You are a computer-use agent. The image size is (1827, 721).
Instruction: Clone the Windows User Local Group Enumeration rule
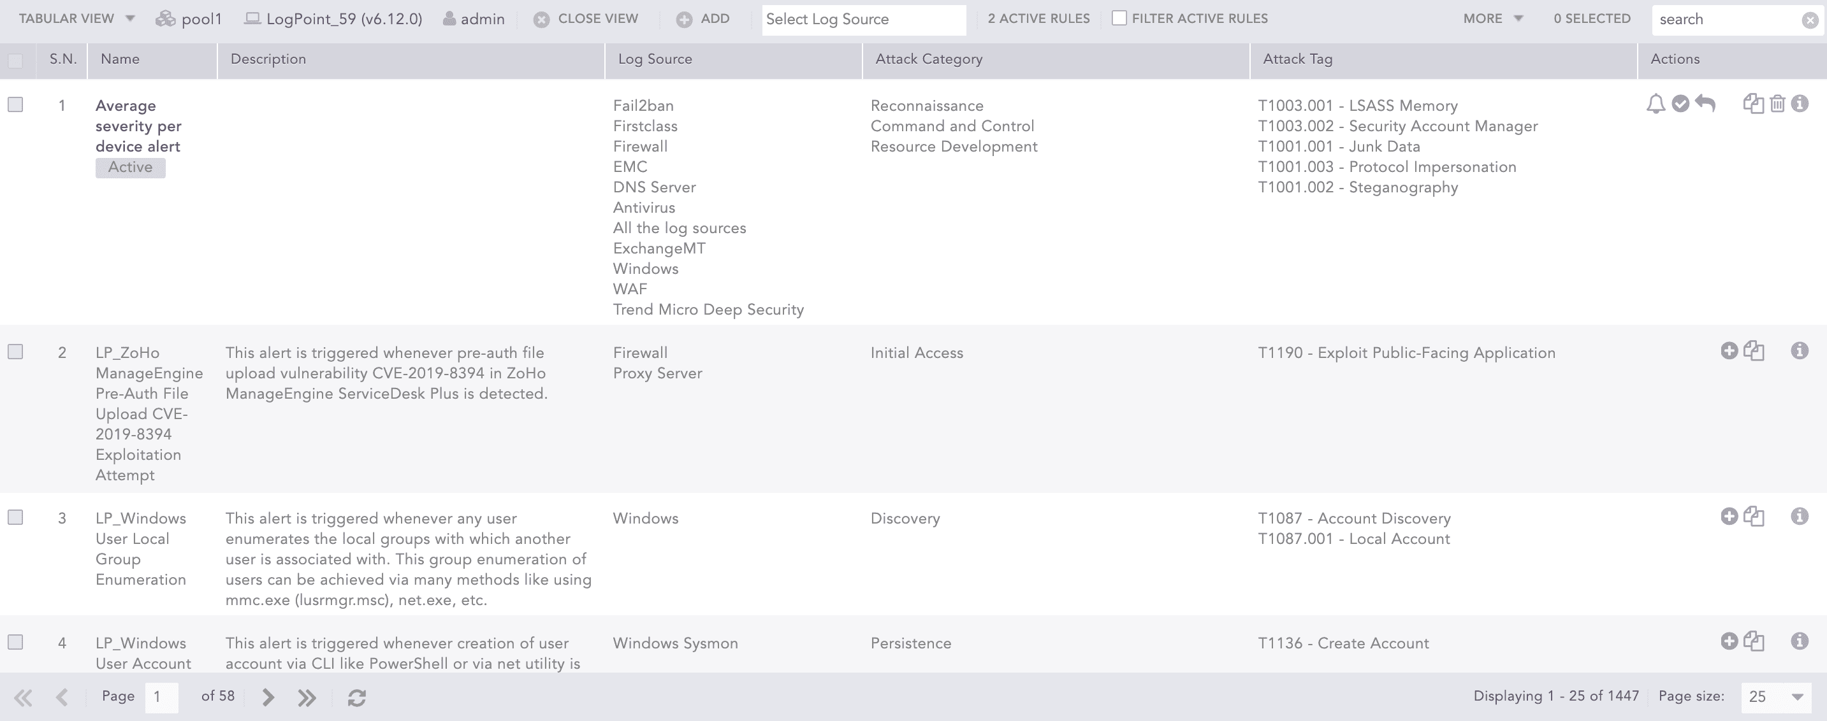[x=1754, y=517]
